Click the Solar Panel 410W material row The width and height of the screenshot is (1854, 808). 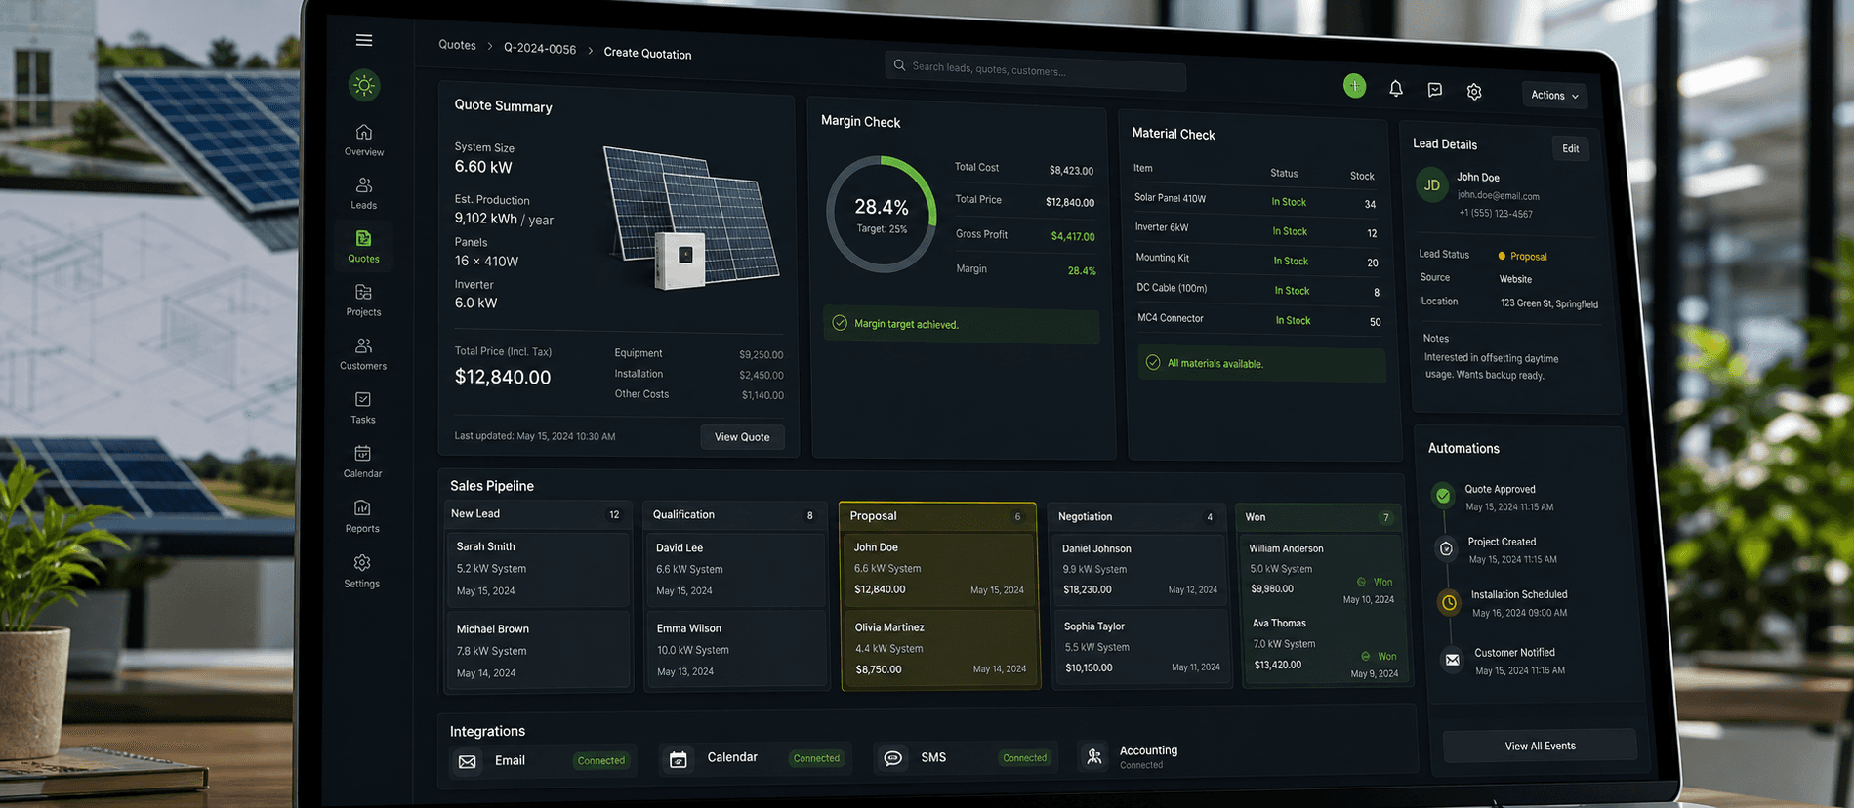tap(1255, 201)
